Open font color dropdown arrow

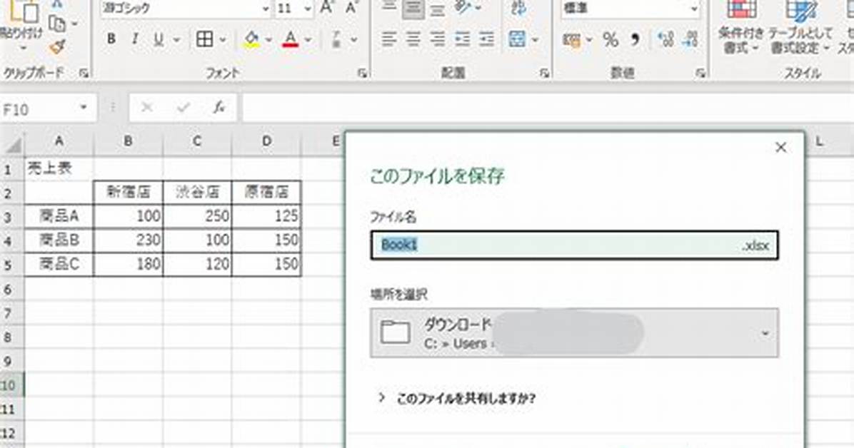[x=308, y=40]
